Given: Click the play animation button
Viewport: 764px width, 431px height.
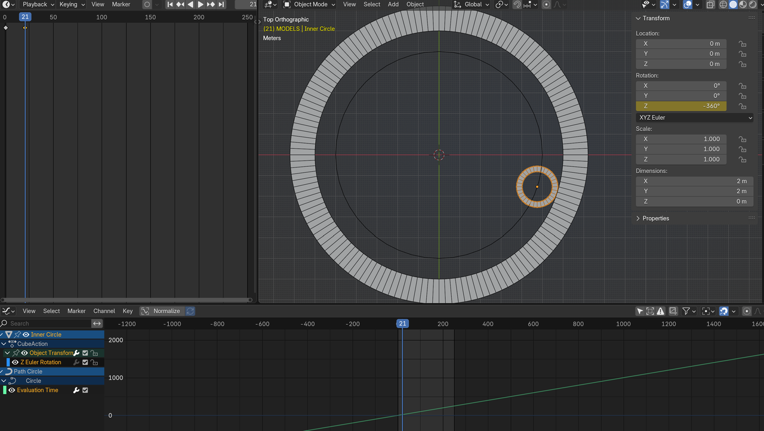Looking at the screenshot, I should pyautogui.click(x=201, y=4).
